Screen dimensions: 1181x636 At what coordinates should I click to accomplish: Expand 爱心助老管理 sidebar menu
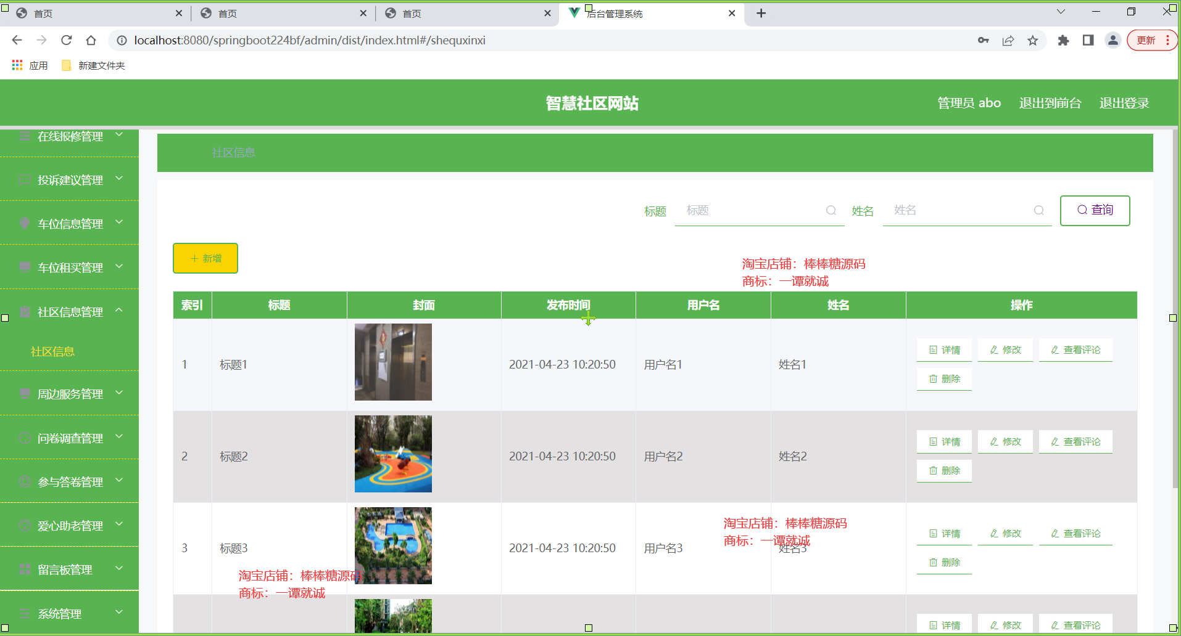click(69, 525)
